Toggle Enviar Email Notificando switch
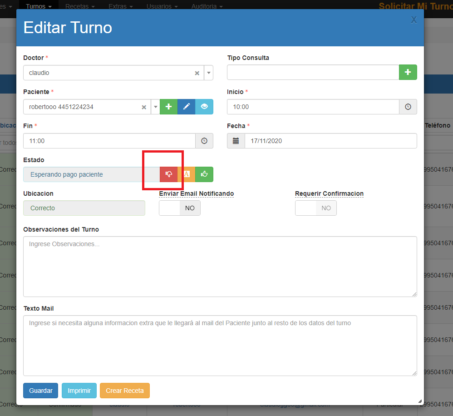This screenshot has height=416, width=453. coord(179,208)
